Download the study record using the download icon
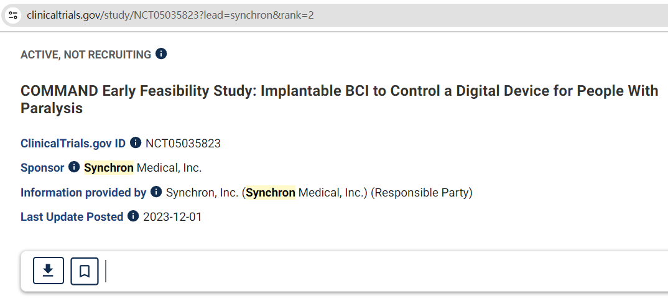This screenshot has width=668, height=301. point(49,271)
